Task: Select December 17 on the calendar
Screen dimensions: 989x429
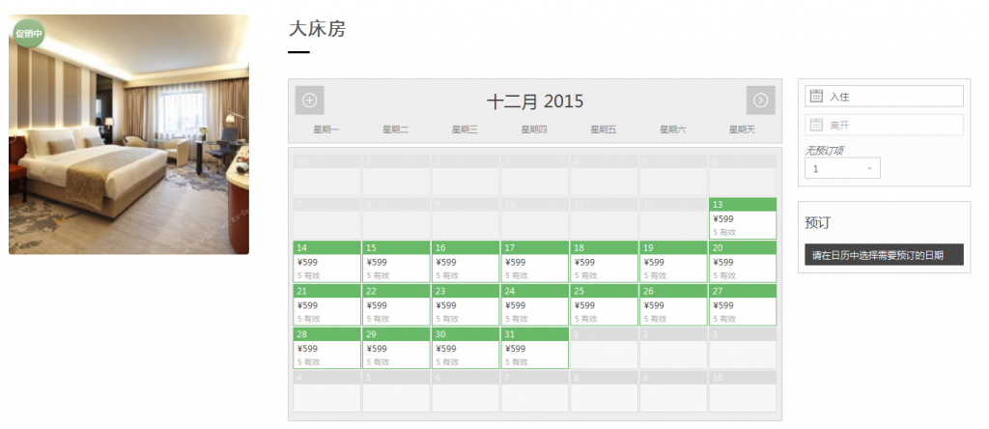Action: (535, 262)
